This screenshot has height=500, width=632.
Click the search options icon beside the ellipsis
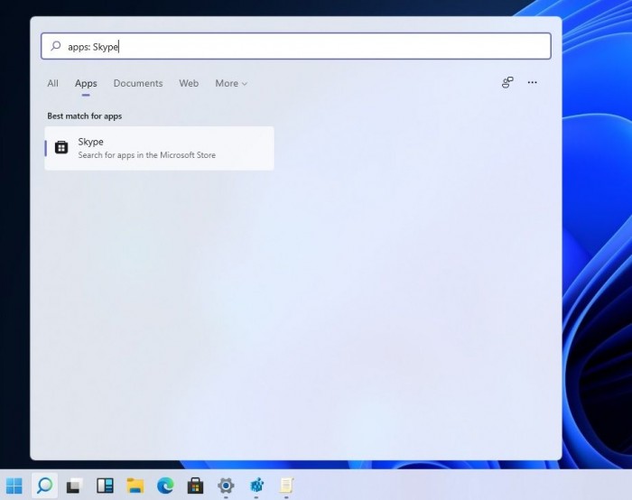507,83
